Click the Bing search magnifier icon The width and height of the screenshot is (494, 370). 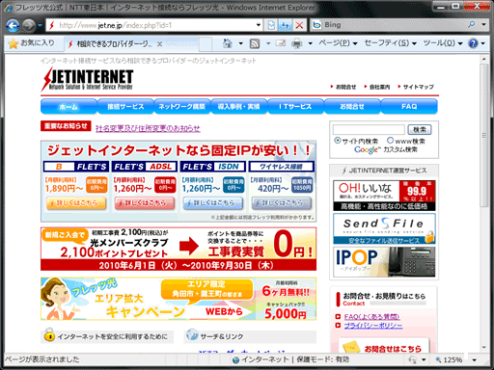point(471,24)
